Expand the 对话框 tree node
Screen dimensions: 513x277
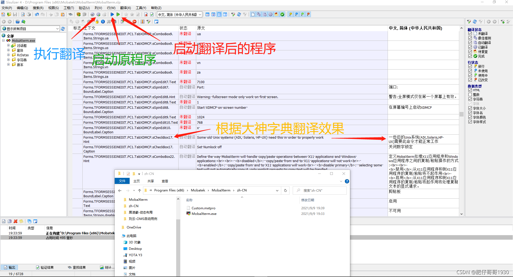(8, 45)
